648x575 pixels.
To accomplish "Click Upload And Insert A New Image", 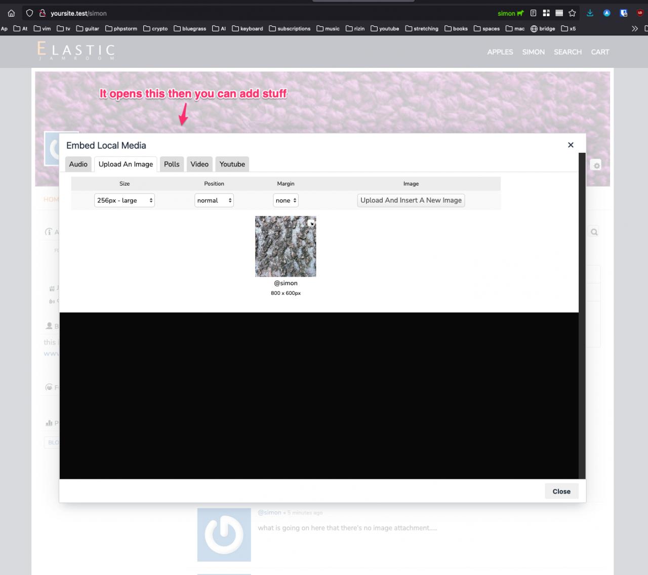I will pos(411,200).
